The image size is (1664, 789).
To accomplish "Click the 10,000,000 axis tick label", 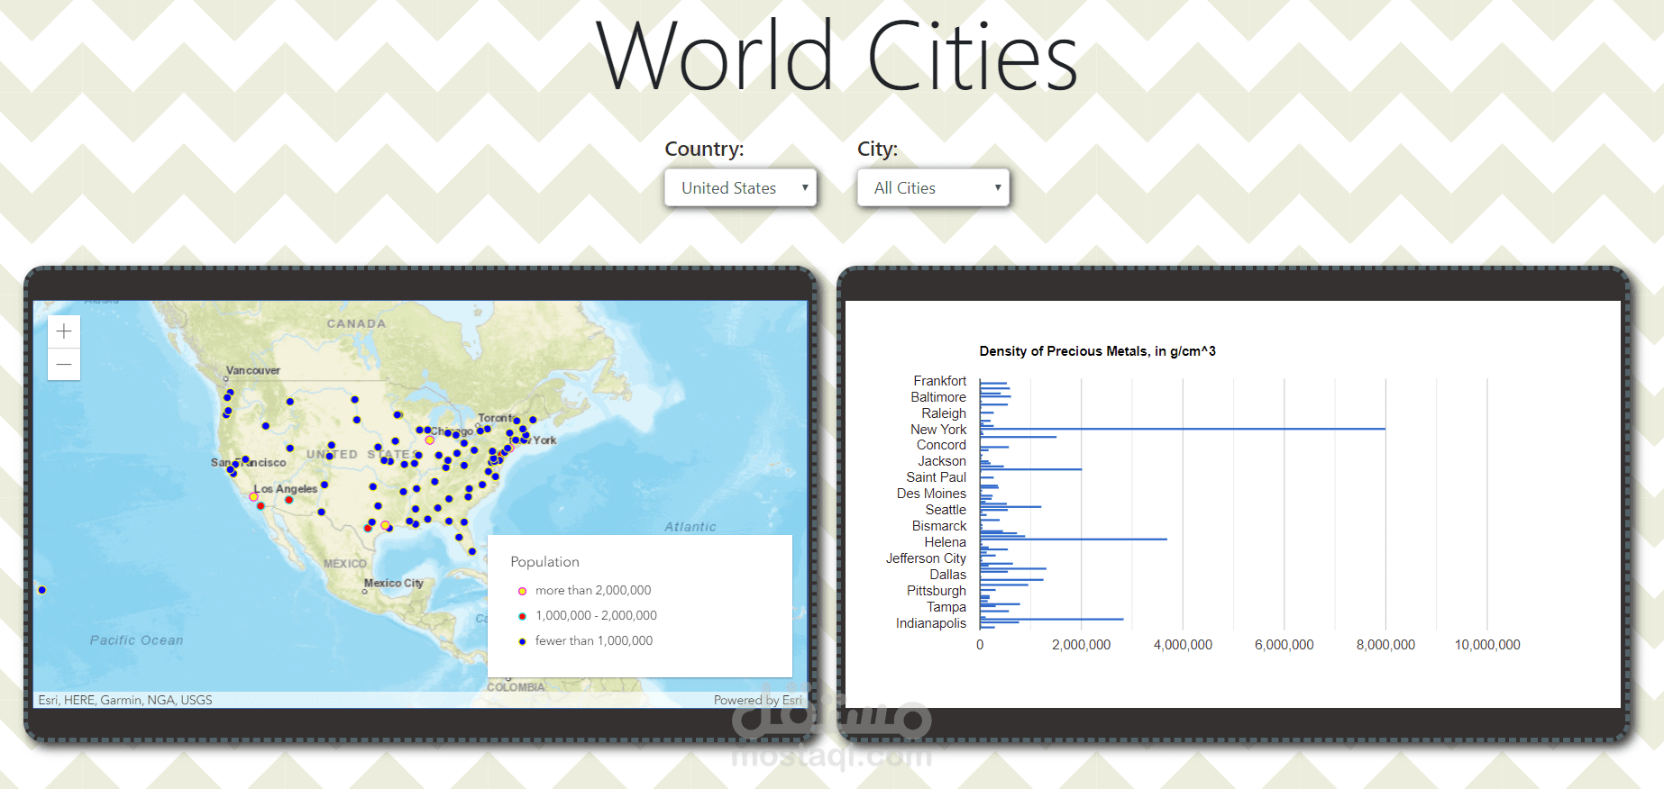I will (1487, 645).
